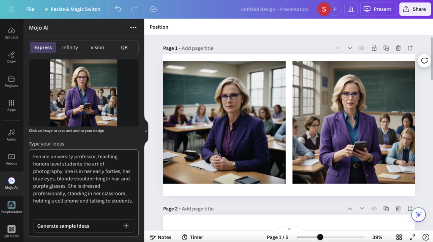433x242 pixels.
Task: Click the Share button
Action: point(415,9)
